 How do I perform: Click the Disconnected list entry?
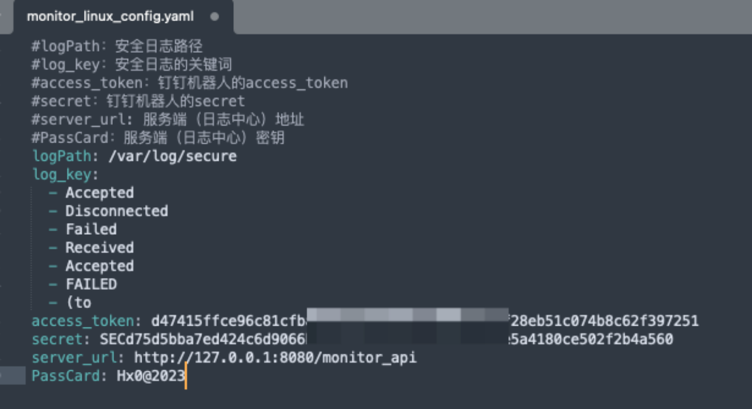click(x=116, y=211)
